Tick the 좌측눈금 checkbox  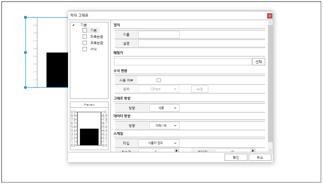pos(85,37)
